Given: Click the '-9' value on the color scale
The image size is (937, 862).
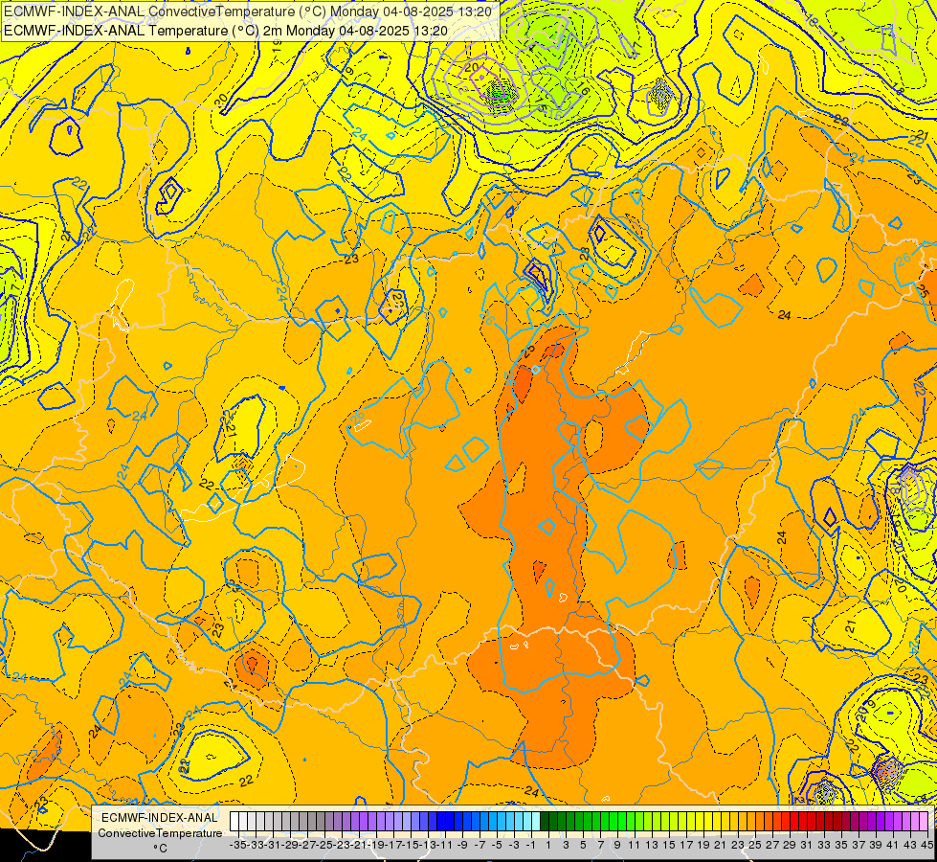Looking at the screenshot, I should [x=462, y=845].
